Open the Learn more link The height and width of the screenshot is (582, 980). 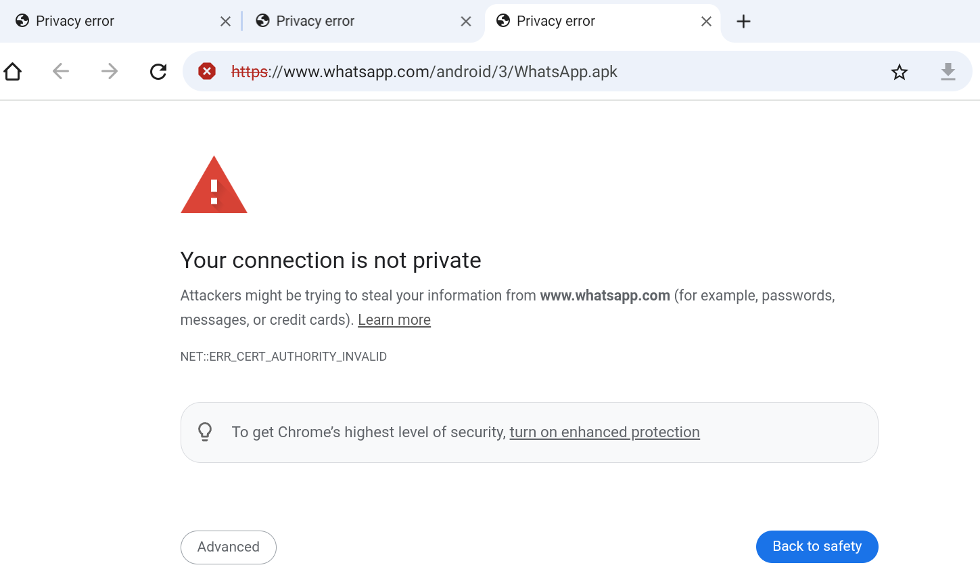click(394, 320)
